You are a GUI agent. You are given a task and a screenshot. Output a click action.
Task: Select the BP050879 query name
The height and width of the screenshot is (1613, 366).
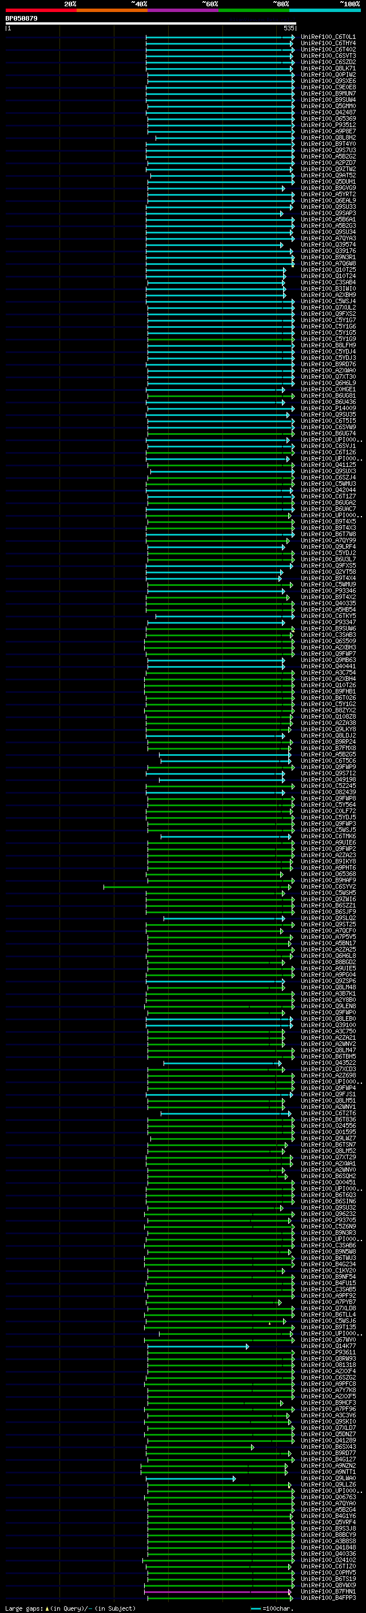pyautogui.click(x=21, y=18)
